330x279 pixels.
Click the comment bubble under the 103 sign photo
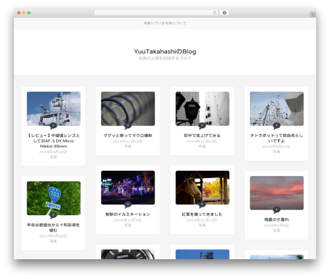pos(53,215)
